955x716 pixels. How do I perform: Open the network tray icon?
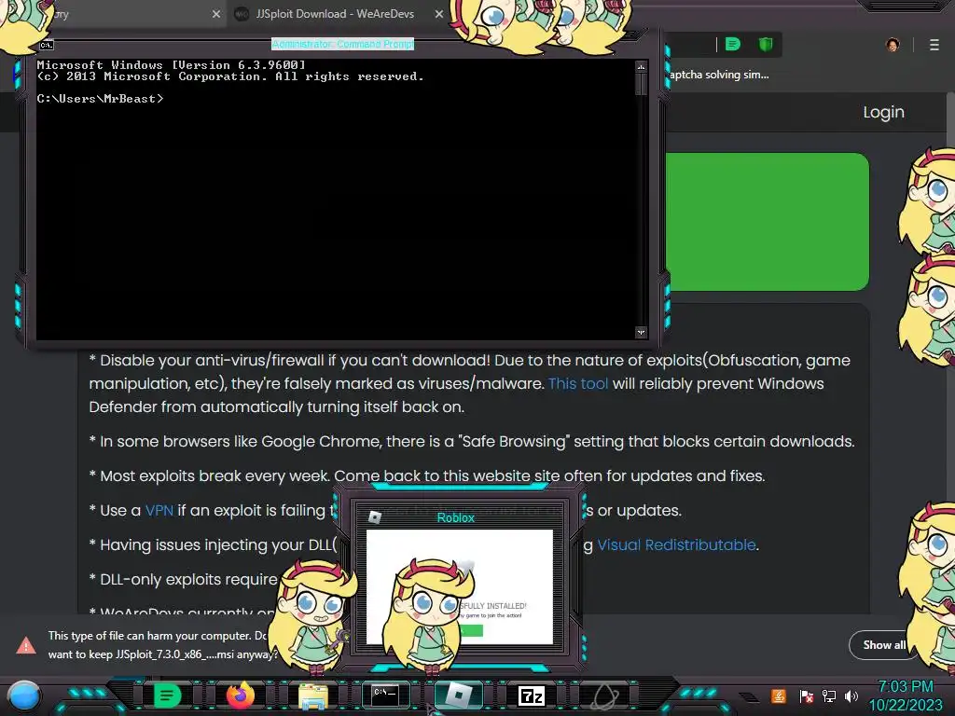point(828,695)
